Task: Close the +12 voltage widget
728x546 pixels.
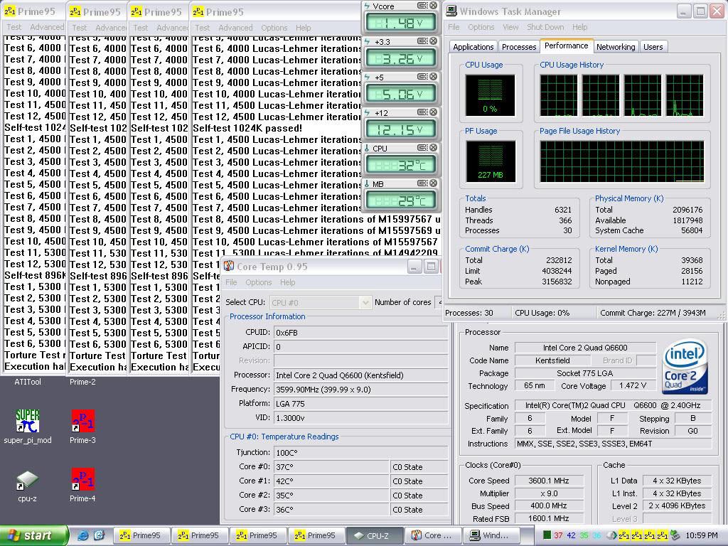Action: [x=433, y=112]
